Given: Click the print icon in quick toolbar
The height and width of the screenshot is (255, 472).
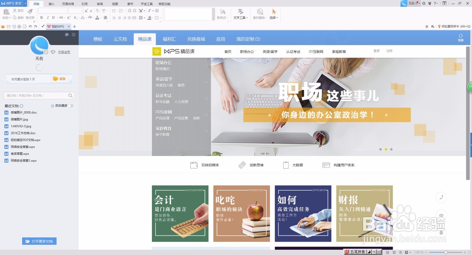Looking at the screenshot, I should pyautogui.click(x=19, y=27).
